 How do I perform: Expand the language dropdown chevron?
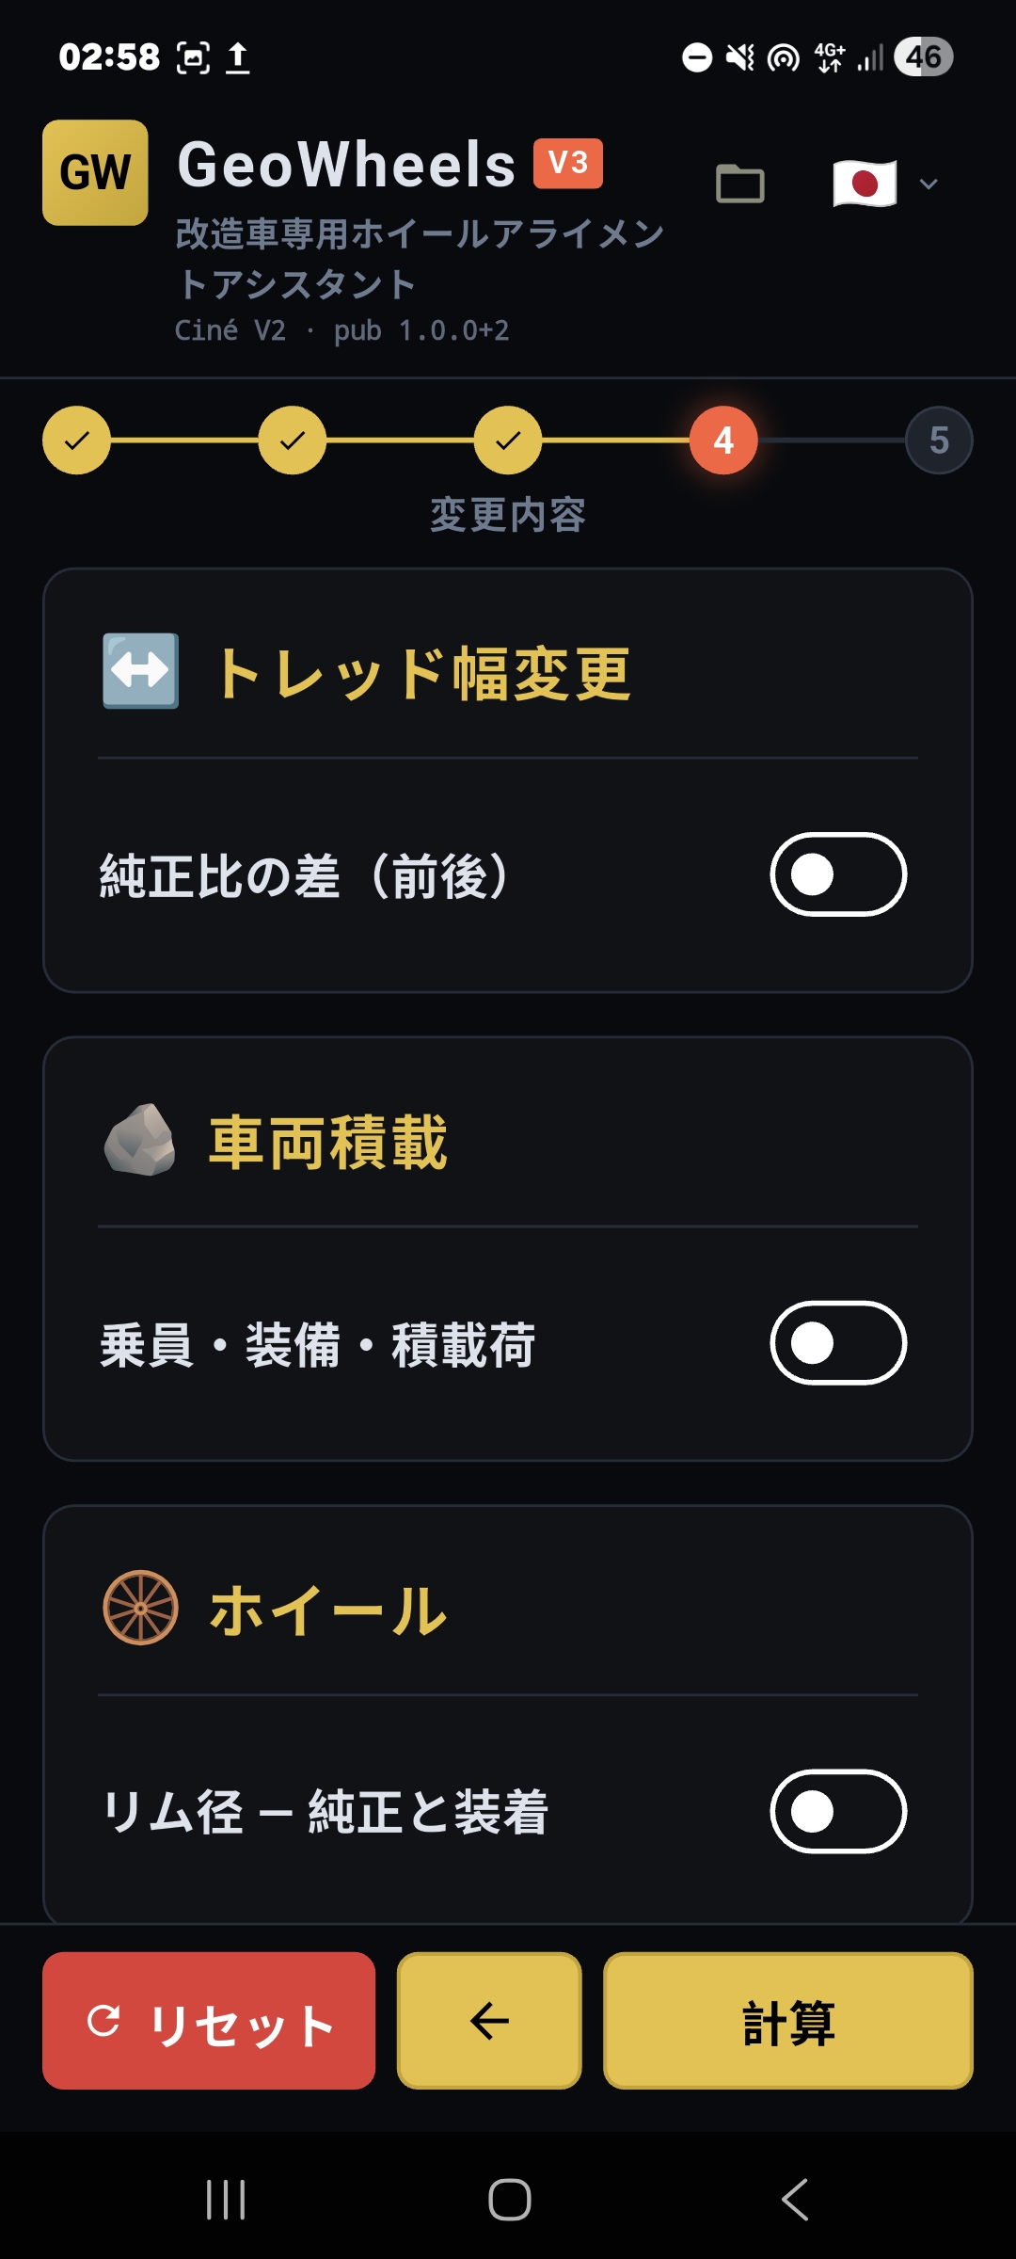tap(929, 184)
